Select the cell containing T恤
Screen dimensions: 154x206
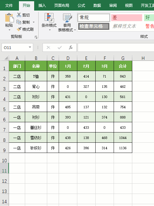coord(36,76)
